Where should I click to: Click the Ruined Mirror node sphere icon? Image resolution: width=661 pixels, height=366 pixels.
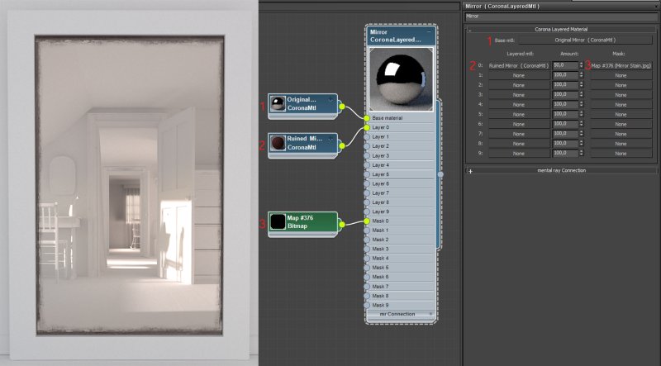[x=278, y=142]
